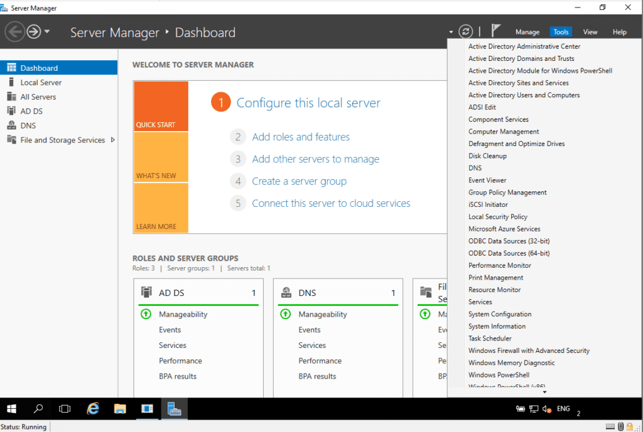Click Configure this local server link
The image size is (643, 432).
coord(308,102)
